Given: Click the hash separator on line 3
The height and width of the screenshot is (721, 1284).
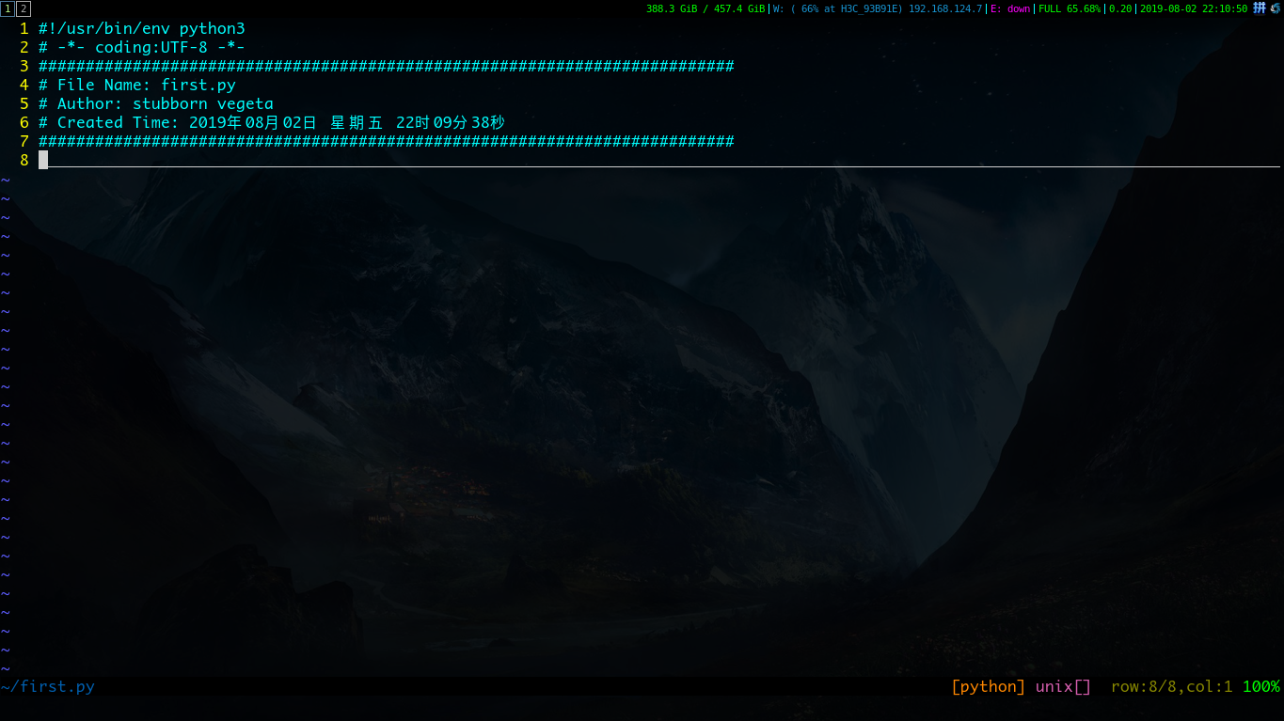Looking at the screenshot, I should click(x=387, y=66).
